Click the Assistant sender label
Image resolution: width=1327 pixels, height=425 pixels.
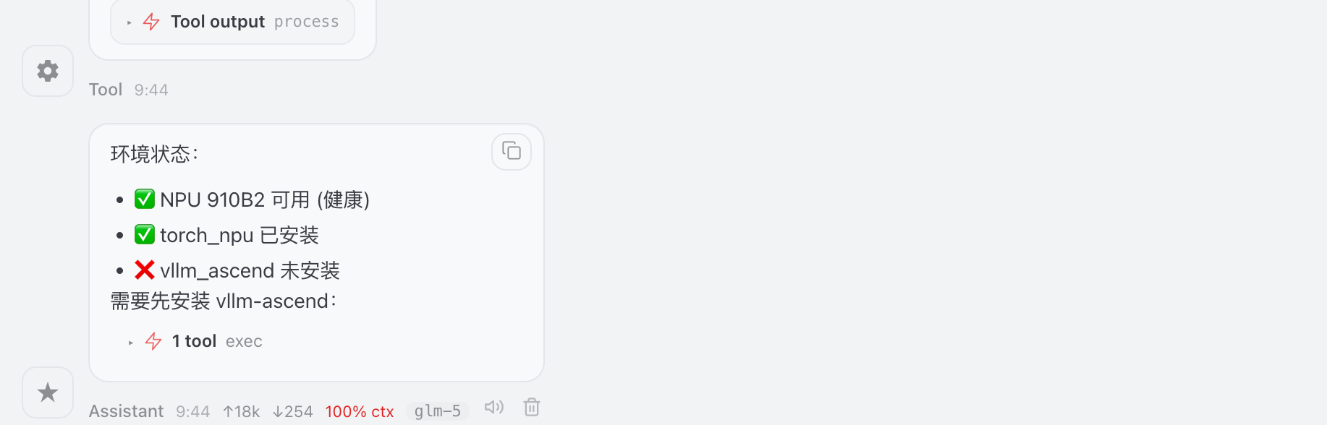point(126,411)
